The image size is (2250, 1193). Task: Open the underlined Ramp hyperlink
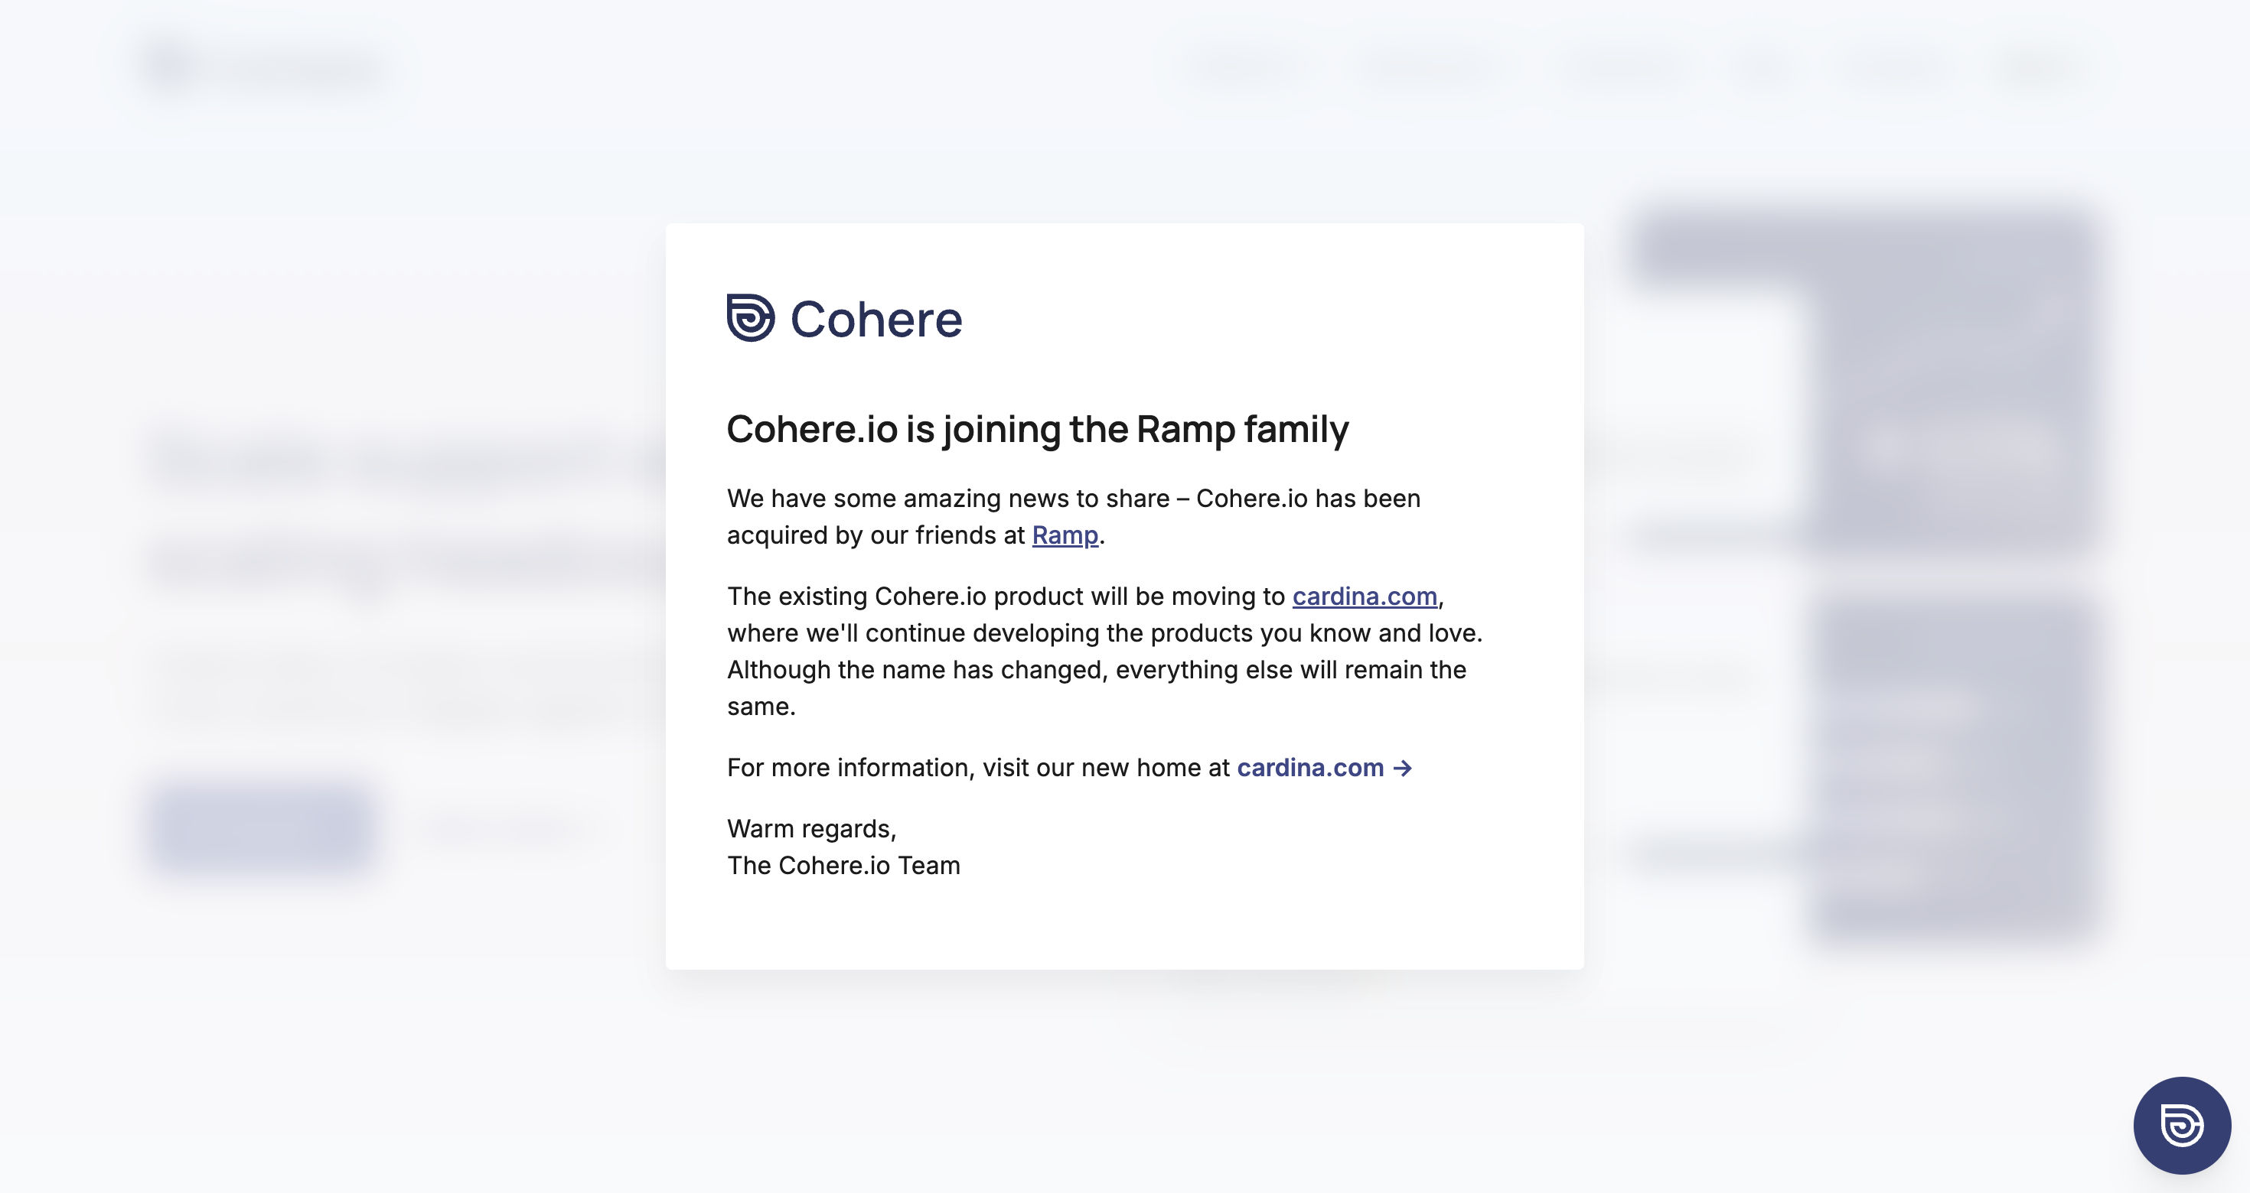pyautogui.click(x=1064, y=535)
